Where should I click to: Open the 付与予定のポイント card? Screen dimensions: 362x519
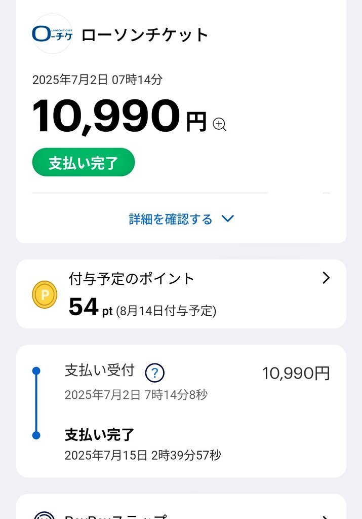click(x=181, y=294)
